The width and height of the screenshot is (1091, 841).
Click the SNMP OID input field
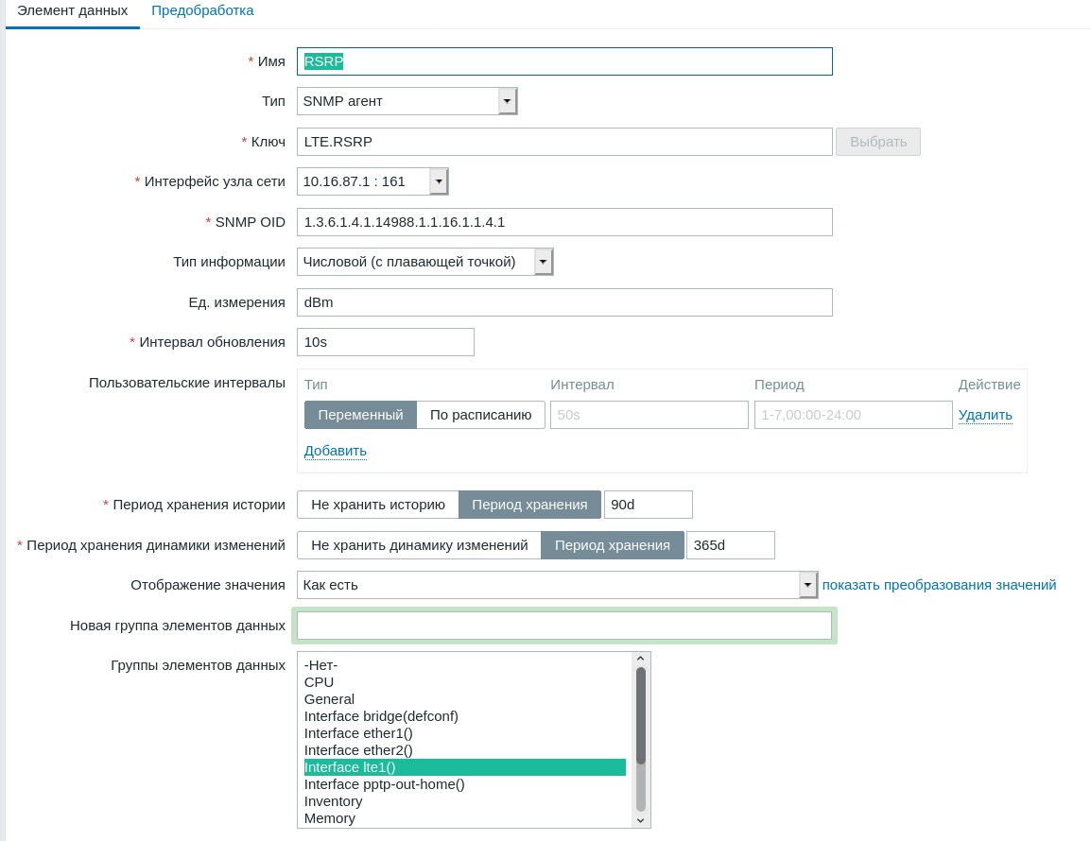click(x=564, y=222)
